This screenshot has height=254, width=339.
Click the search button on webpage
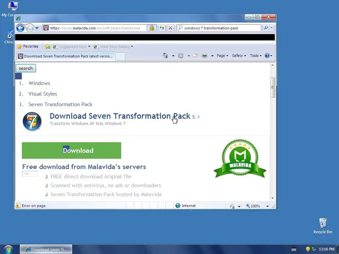[x=26, y=68]
